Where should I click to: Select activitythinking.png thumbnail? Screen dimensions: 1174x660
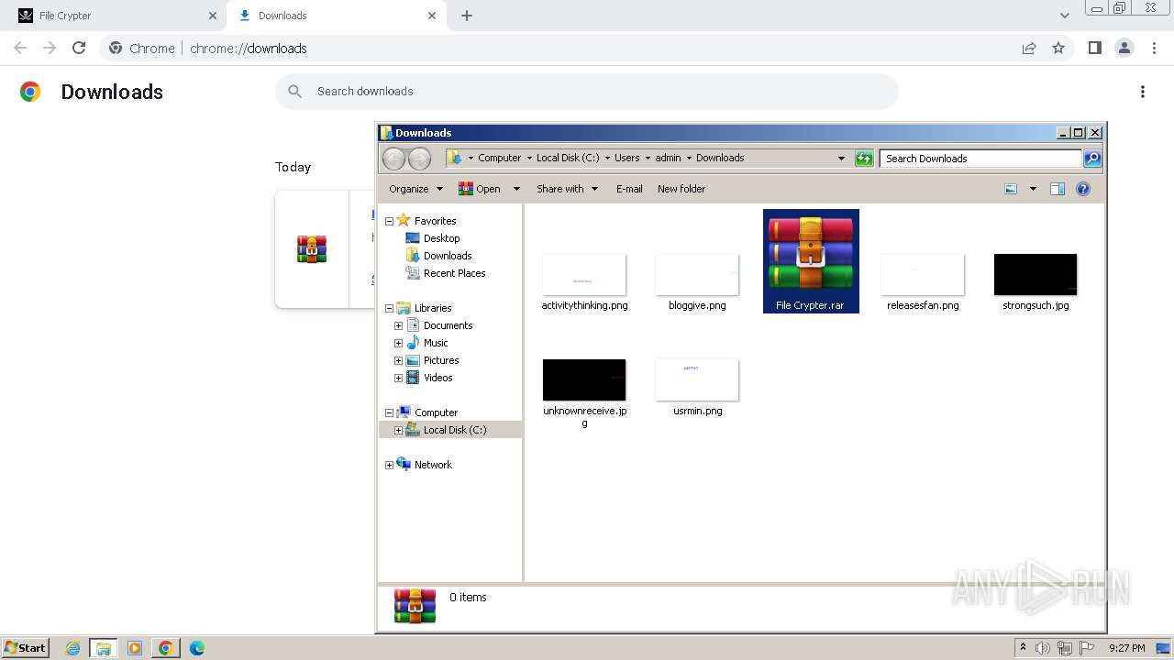pos(584,274)
